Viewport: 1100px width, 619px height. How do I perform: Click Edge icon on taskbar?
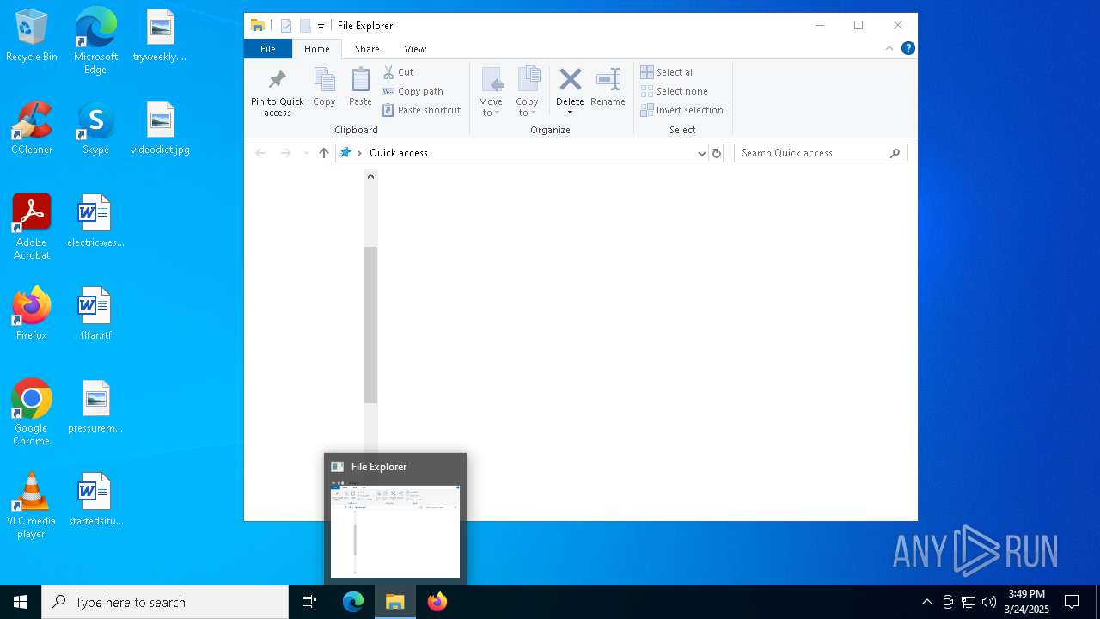353,602
